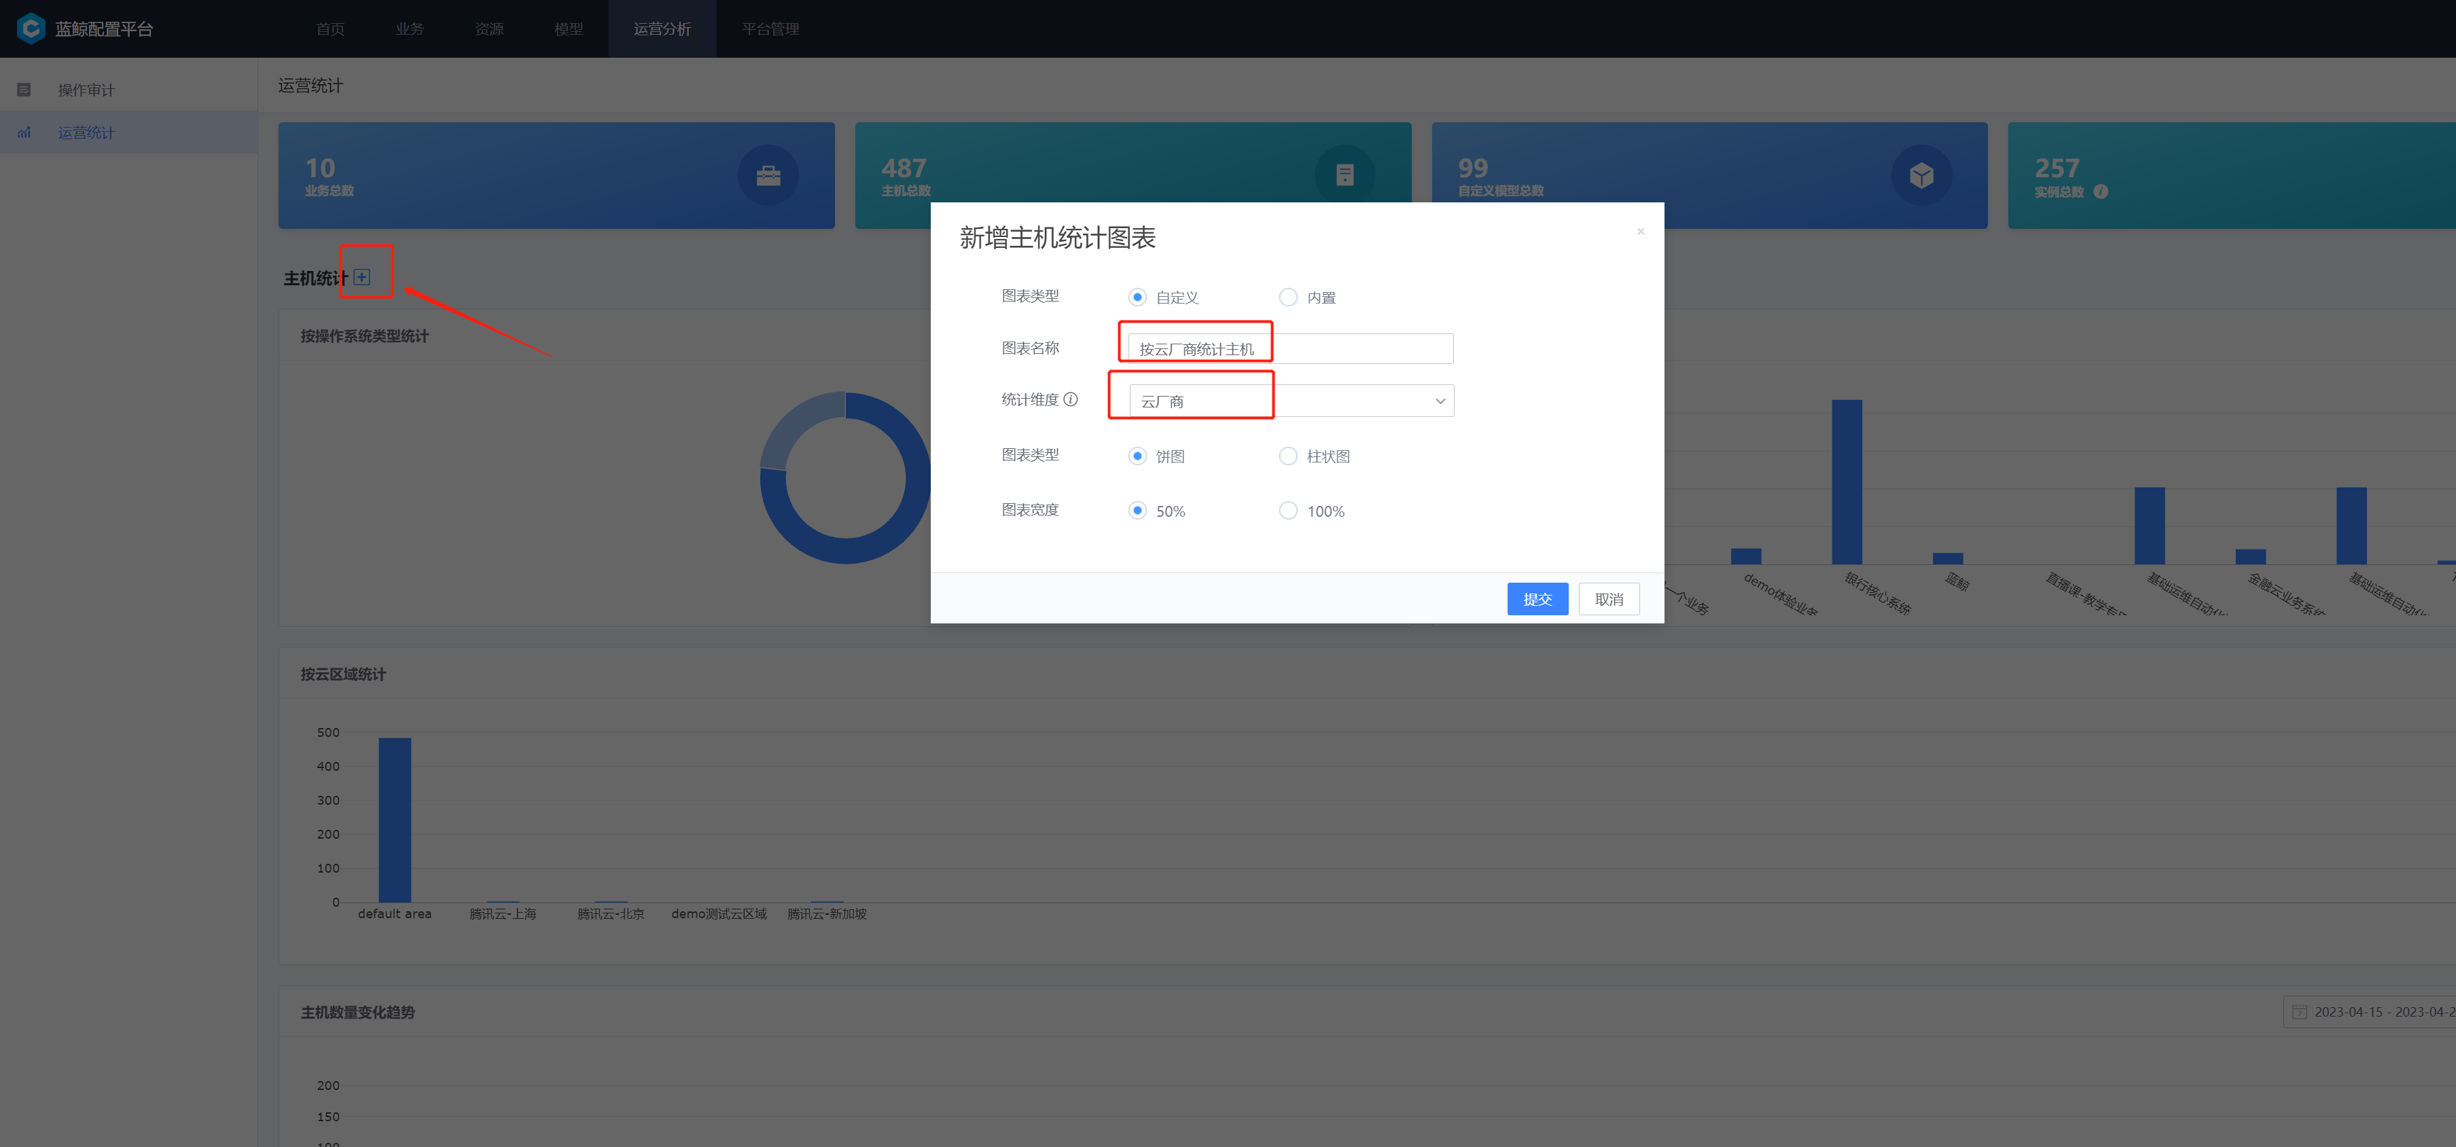Screen dimensions: 2456x1147
Task: Open the 首页 top menu
Action: (331, 29)
